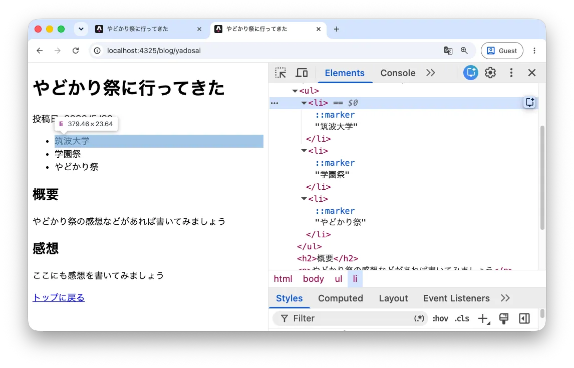Collapse the li node containing 学園祭
Screen dimensions: 574x368
pyautogui.click(x=304, y=151)
